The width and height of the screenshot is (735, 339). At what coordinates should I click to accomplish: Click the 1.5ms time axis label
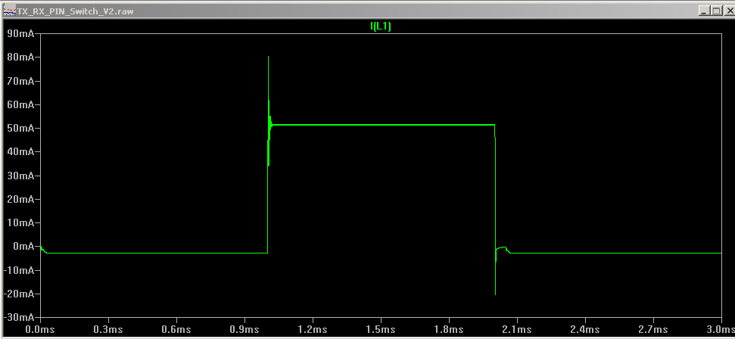coord(381,330)
